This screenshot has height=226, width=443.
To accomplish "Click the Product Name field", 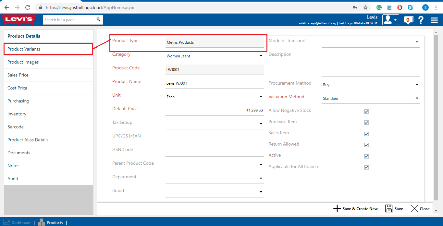I will tap(215, 83).
